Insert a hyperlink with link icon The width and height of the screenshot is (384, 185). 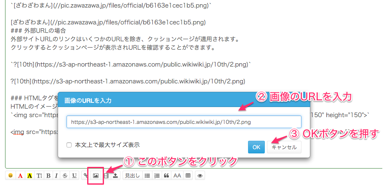[x=86, y=176]
